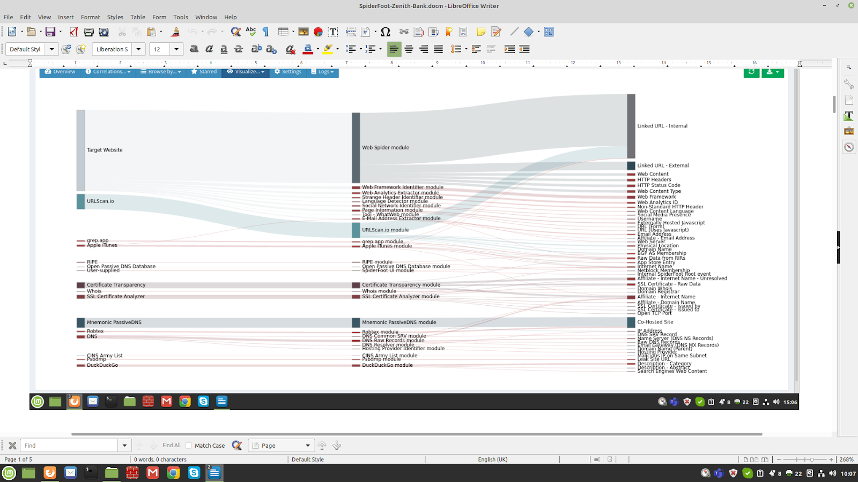Open the Styles menu
This screenshot has height=482, width=858.
[x=115, y=17]
